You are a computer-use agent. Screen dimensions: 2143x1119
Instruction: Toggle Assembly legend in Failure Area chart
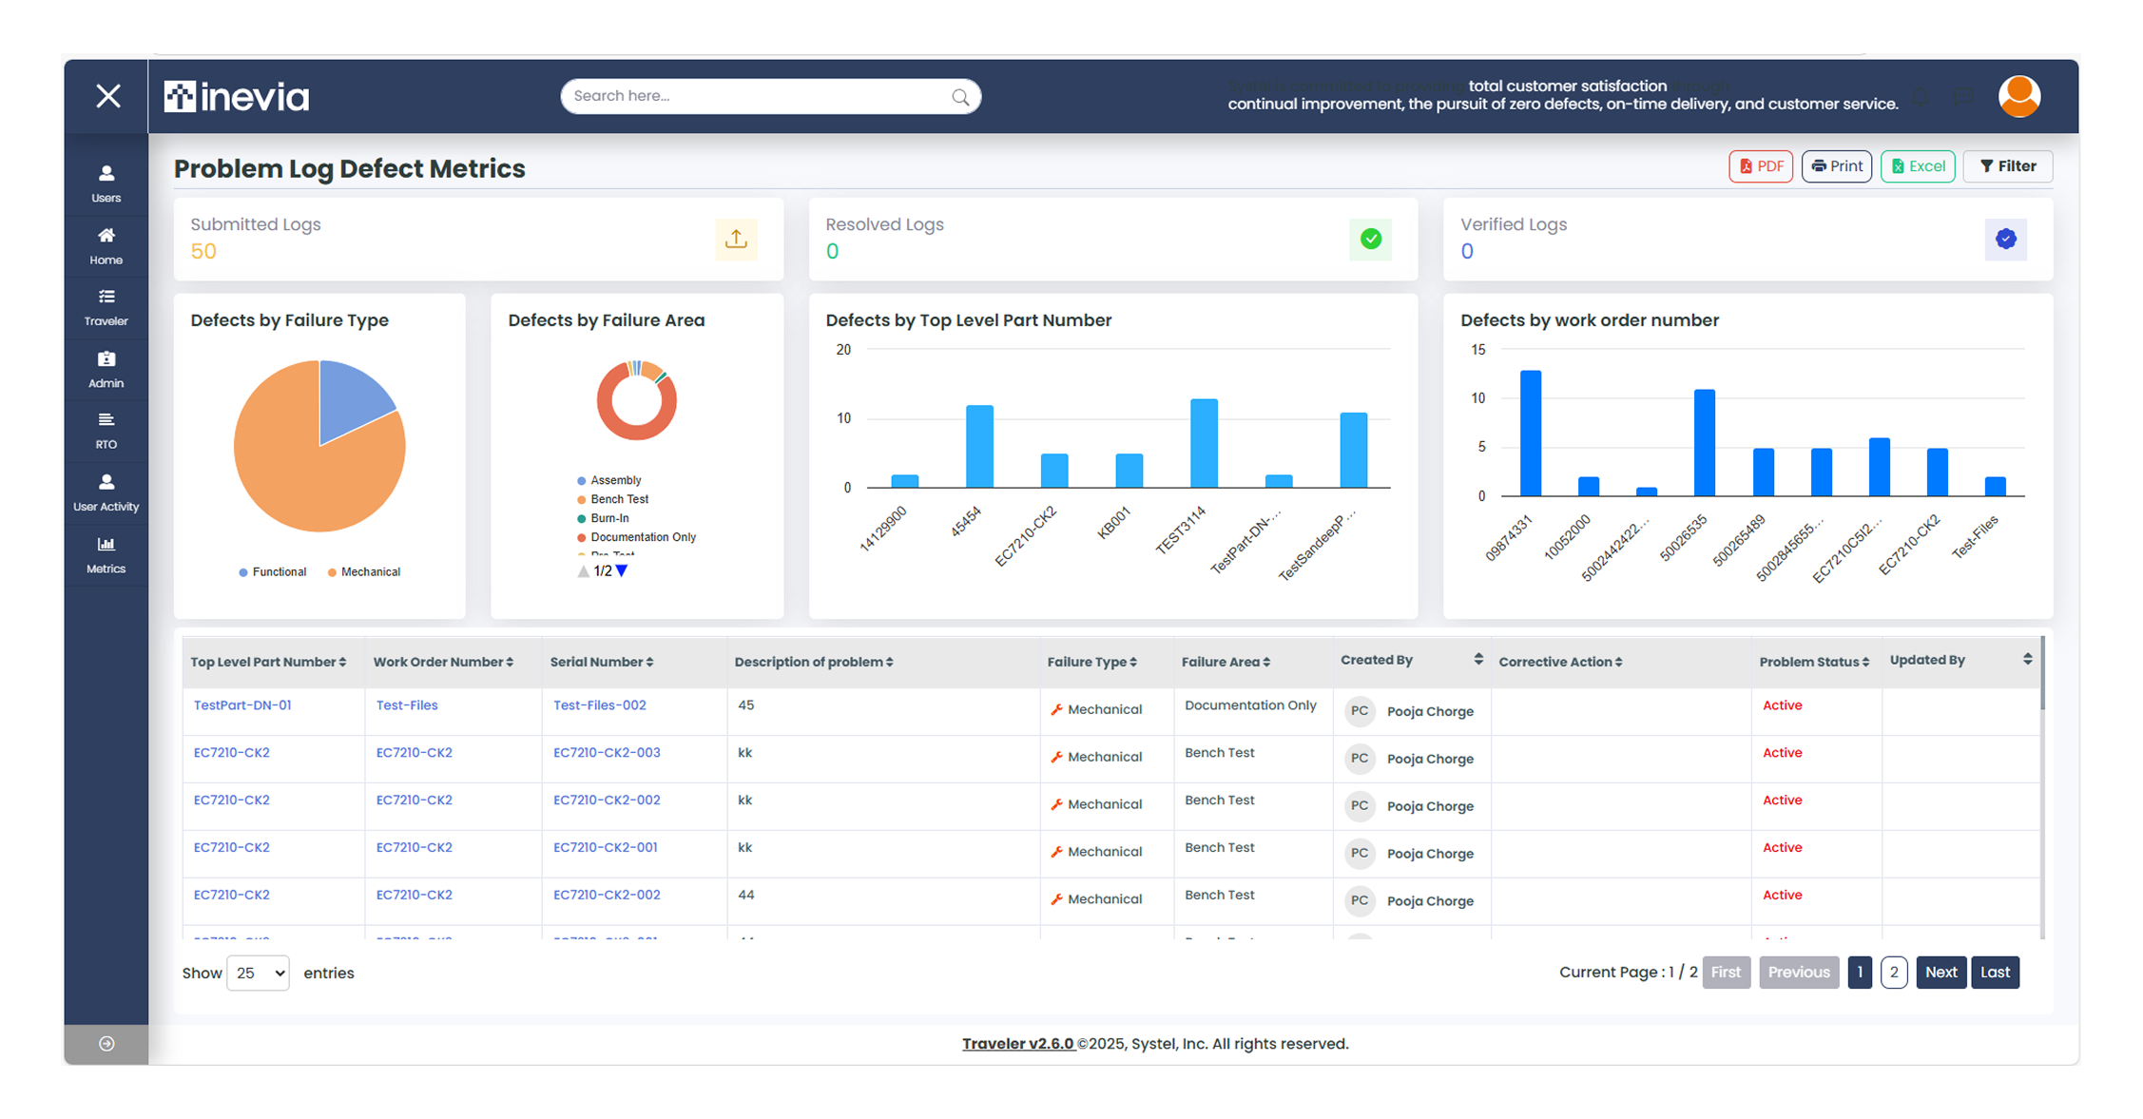(608, 480)
